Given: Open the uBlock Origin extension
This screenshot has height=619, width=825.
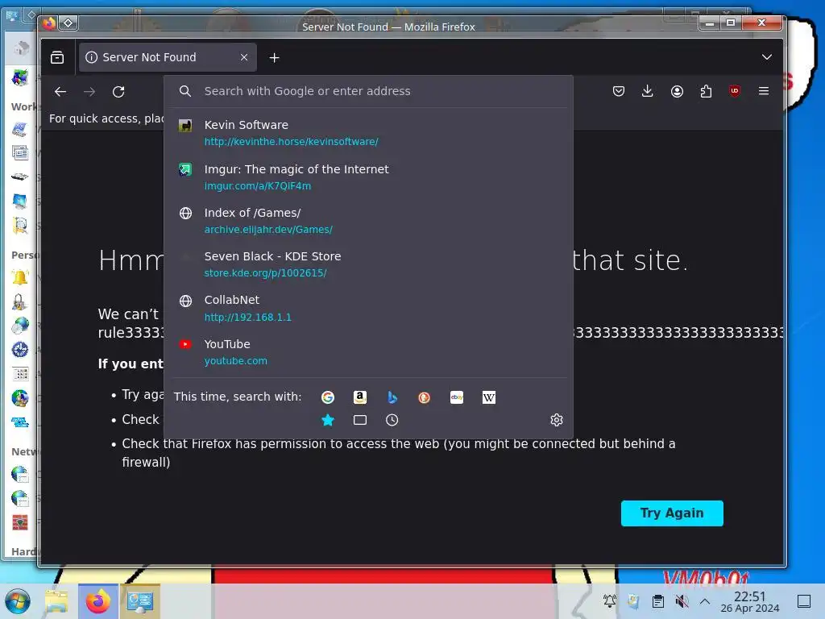Looking at the screenshot, I should point(735,91).
